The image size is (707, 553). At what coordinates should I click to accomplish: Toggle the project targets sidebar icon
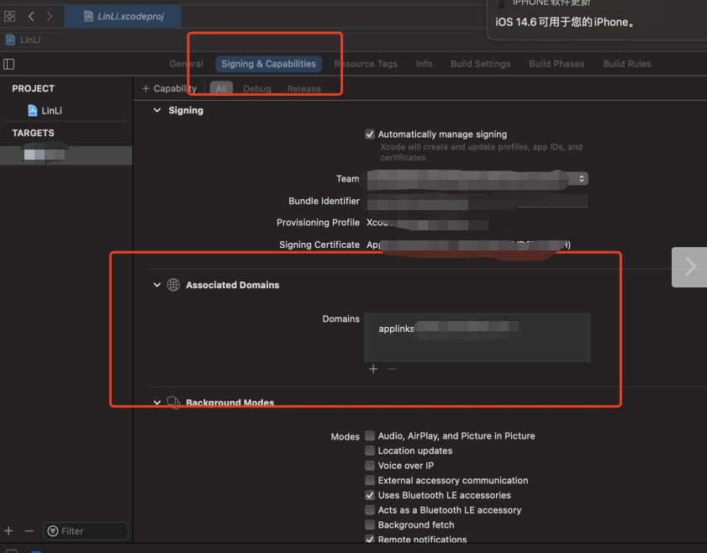tap(8, 64)
